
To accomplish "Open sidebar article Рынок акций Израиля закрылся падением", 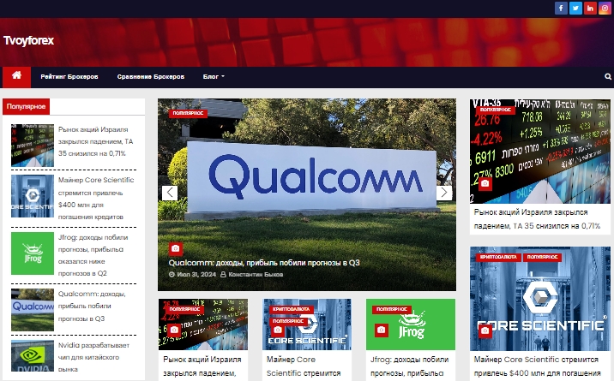I will 96,141.
